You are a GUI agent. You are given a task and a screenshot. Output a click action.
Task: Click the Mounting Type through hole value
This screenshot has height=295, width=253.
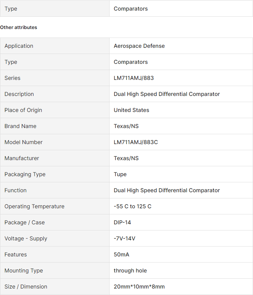coord(130,270)
